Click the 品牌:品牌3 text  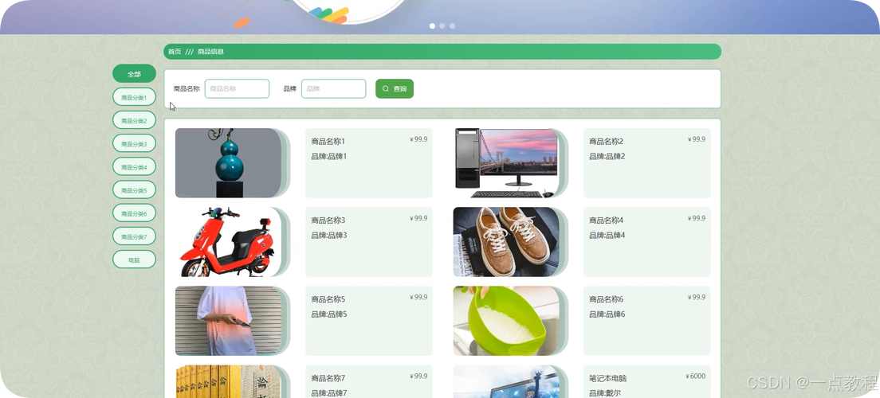point(329,236)
